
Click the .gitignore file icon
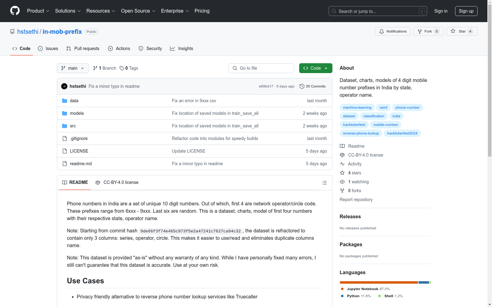click(x=65, y=138)
